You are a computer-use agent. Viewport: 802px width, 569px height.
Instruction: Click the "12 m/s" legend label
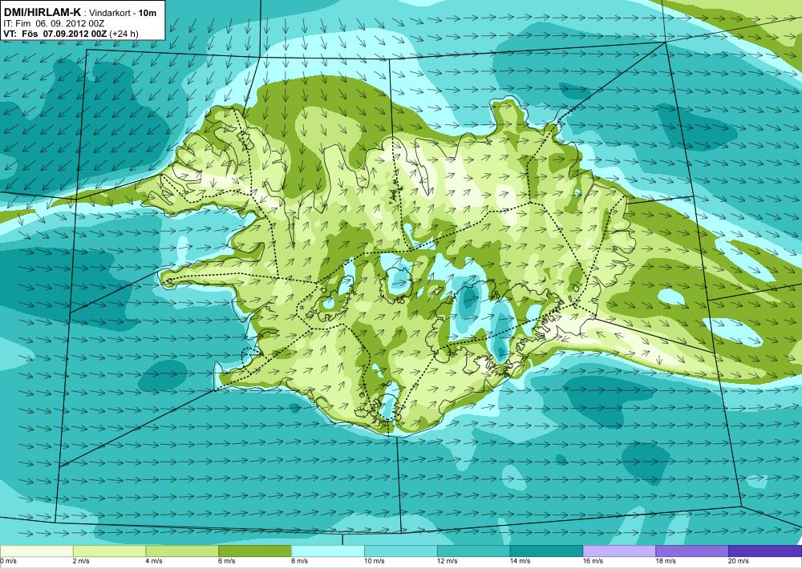(x=449, y=561)
